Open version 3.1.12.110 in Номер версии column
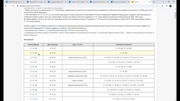 point(33,99)
